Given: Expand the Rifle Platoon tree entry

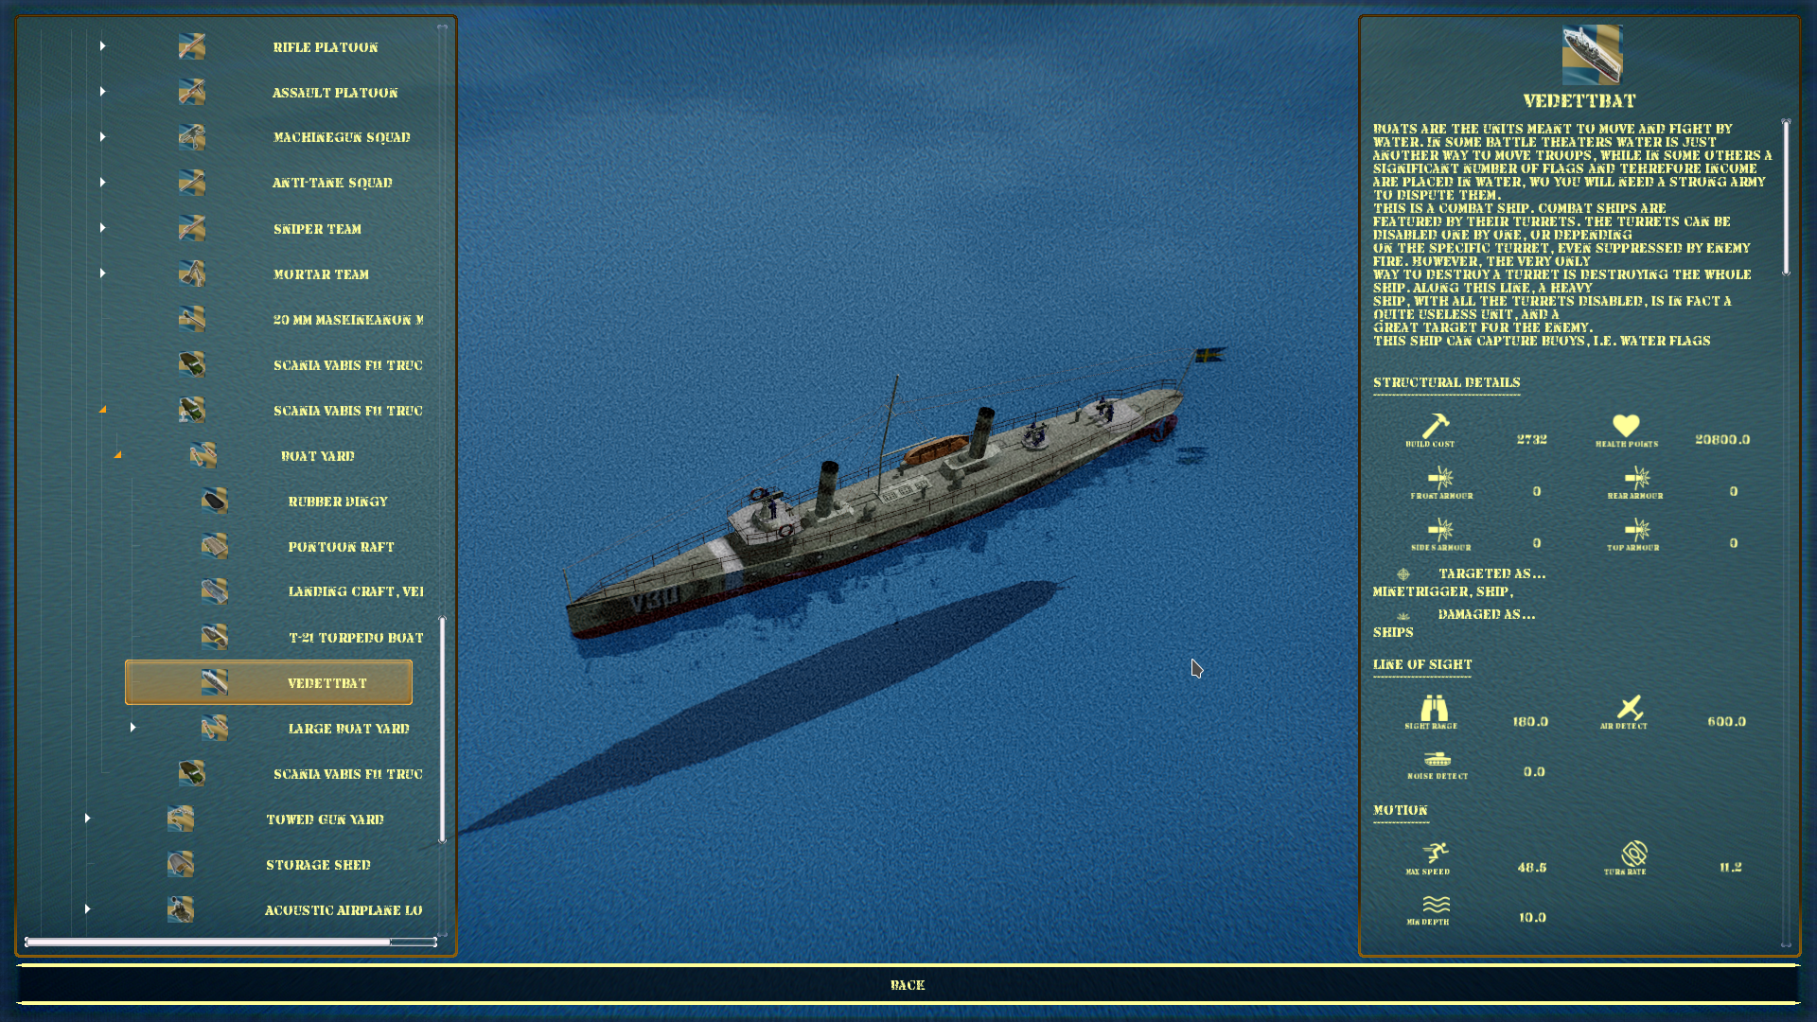Looking at the screenshot, I should pyautogui.click(x=102, y=46).
